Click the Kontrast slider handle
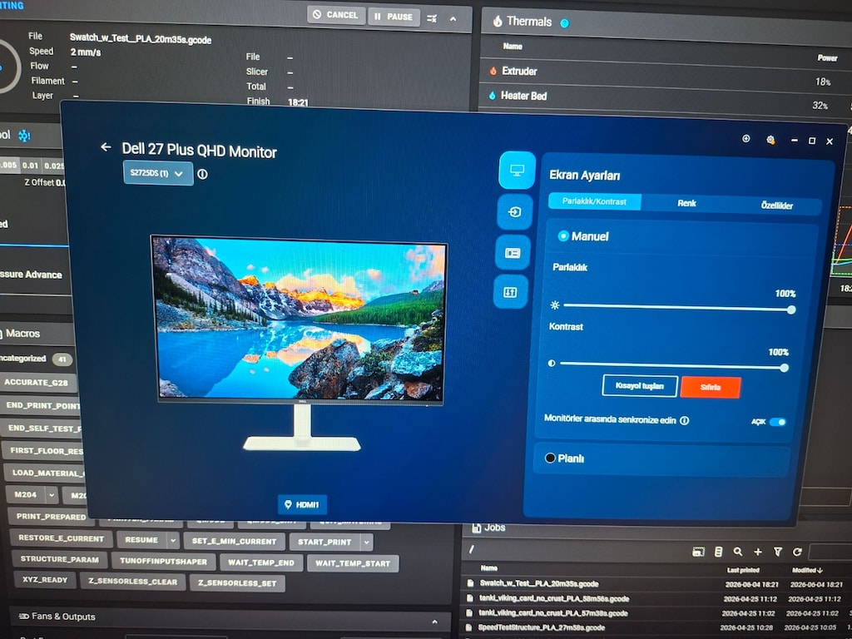The image size is (852, 639). click(784, 368)
